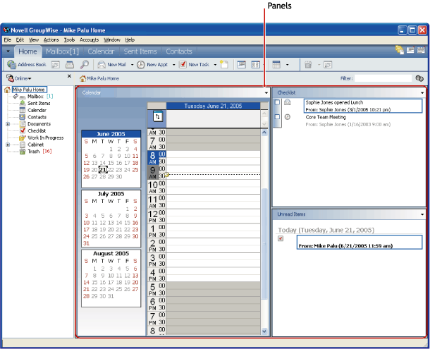The width and height of the screenshot is (430, 349).
Task: Toggle the checked box in Unread Items
Action: pos(281,238)
